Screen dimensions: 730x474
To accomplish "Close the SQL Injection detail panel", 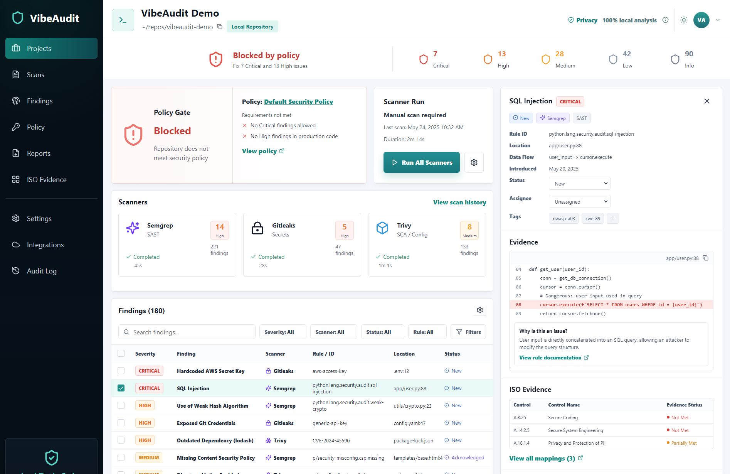I will tap(707, 101).
